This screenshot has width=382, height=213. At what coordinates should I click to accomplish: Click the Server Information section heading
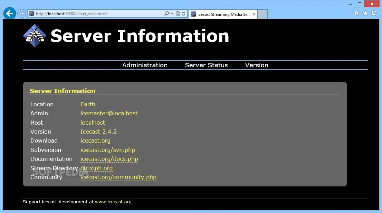pos(63,91)
